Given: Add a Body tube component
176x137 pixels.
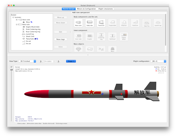Looking at the screenshot, I should pyautogui.click(x=90, y=23).
